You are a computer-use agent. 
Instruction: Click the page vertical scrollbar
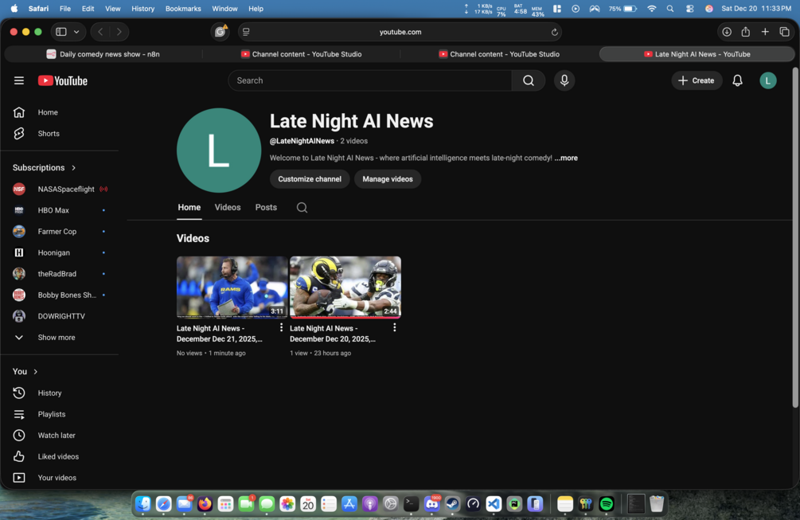[795, 237]
